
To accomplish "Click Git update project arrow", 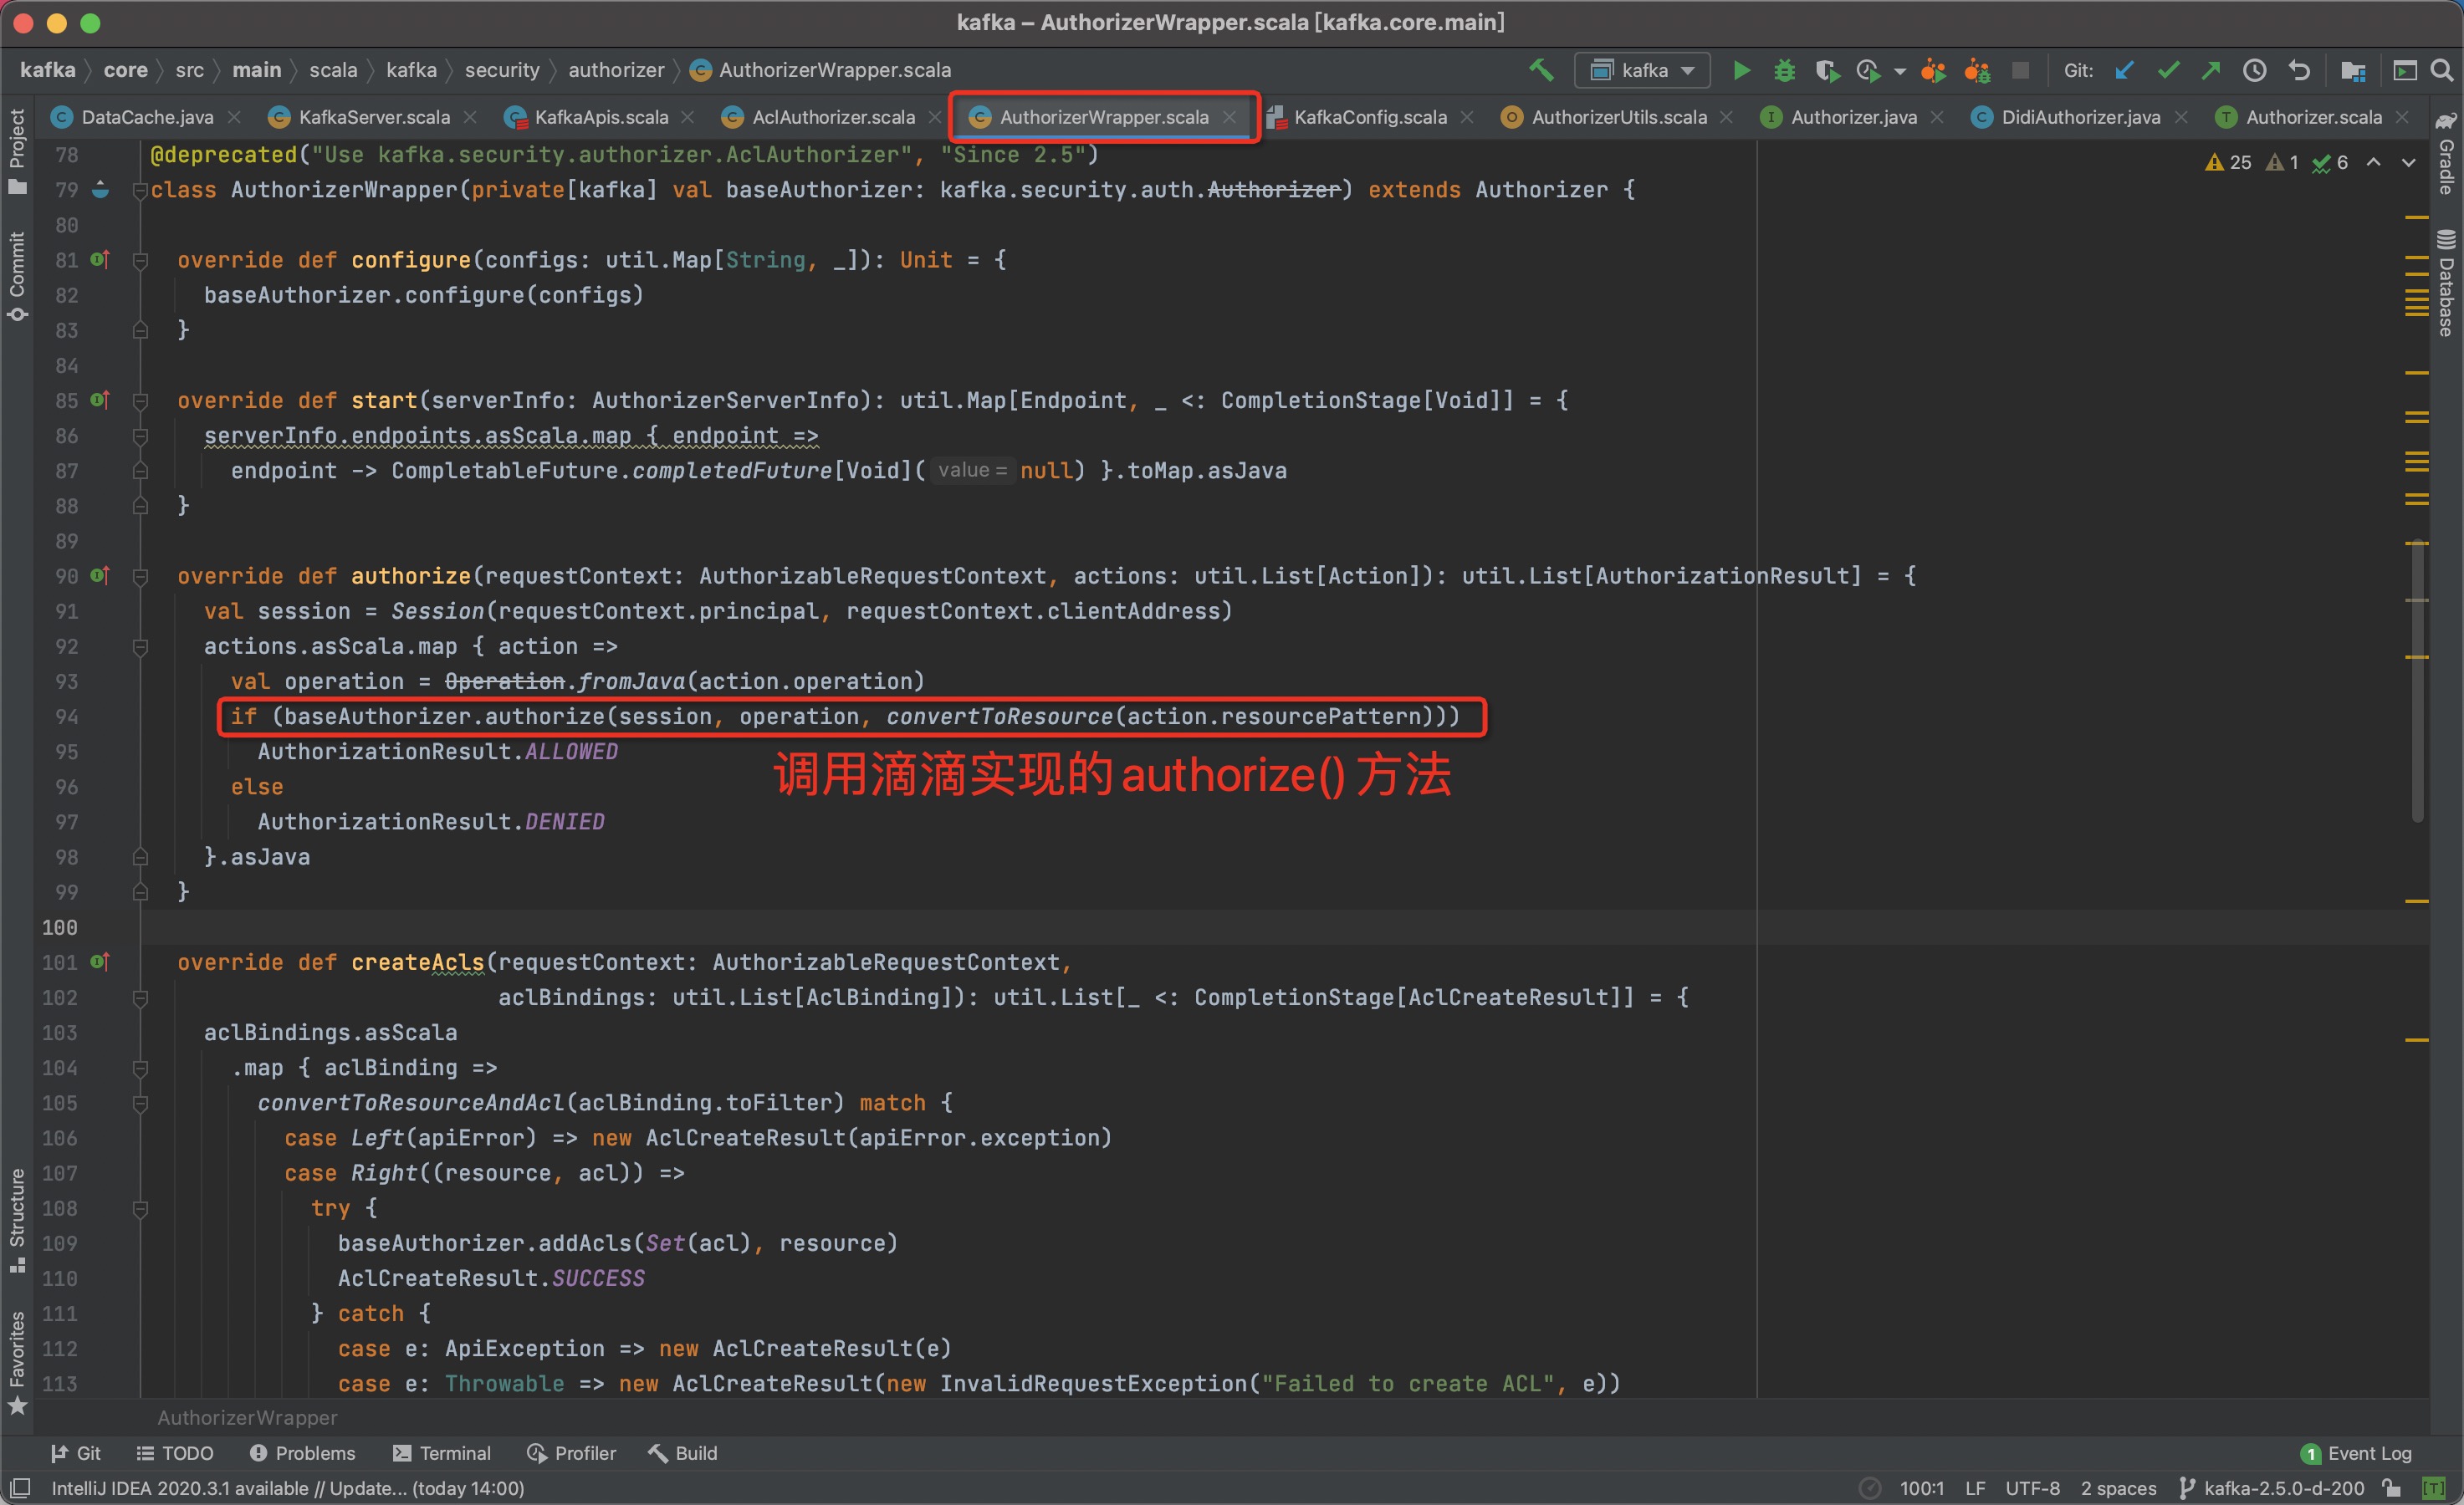I will pyautogui.click(x=2124, y=70).
